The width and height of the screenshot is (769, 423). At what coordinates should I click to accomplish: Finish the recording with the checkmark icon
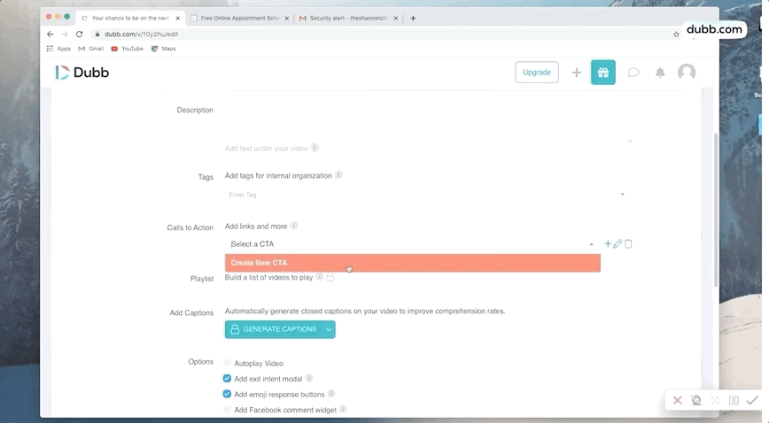click(x=752, y=401)
